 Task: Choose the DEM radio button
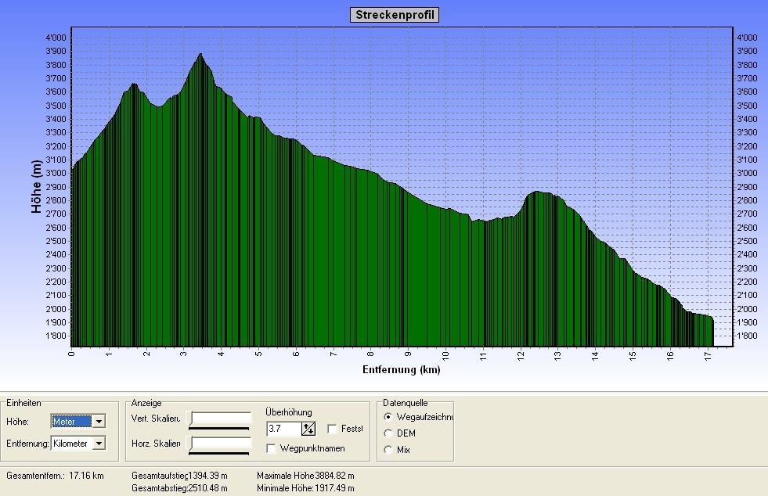(388, 433)
